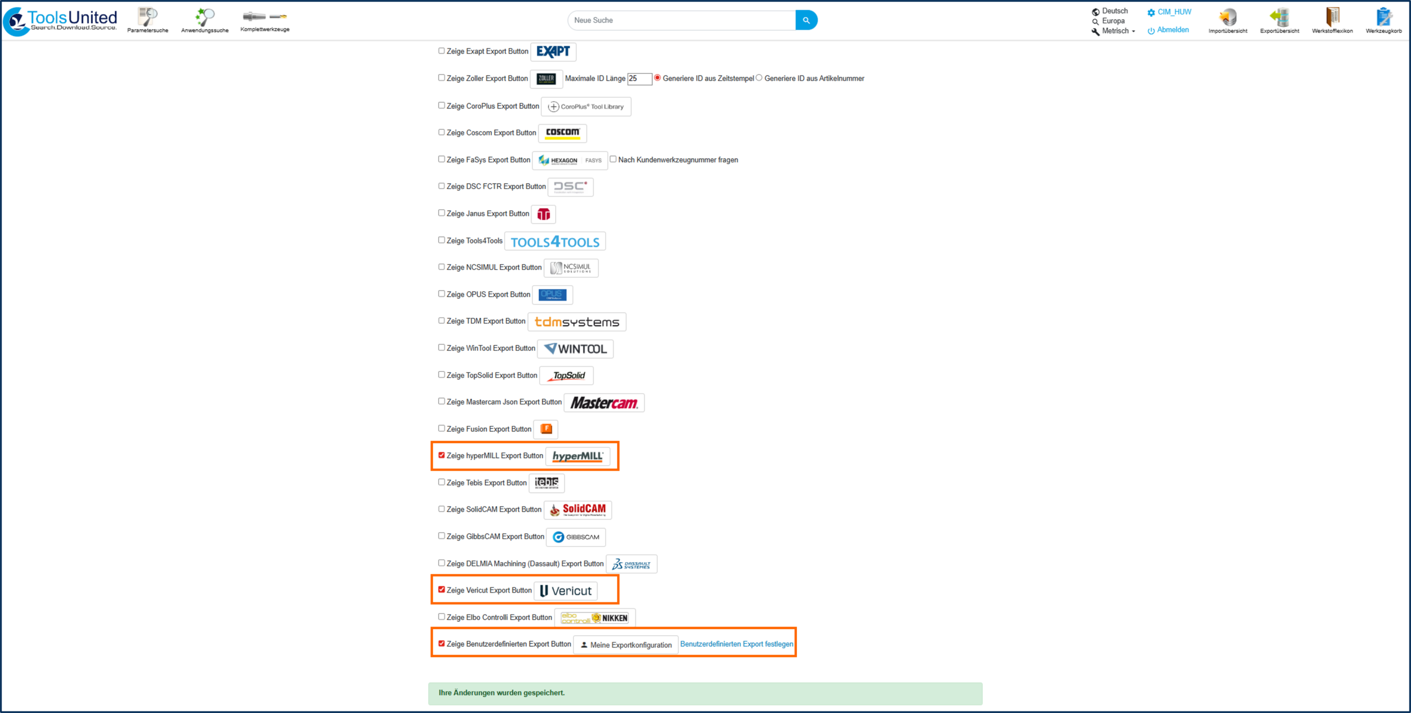Screen dimensions: 1411x713
Task: Open the Metrisch unit dropdown
Action: [x=1114, y=31]
